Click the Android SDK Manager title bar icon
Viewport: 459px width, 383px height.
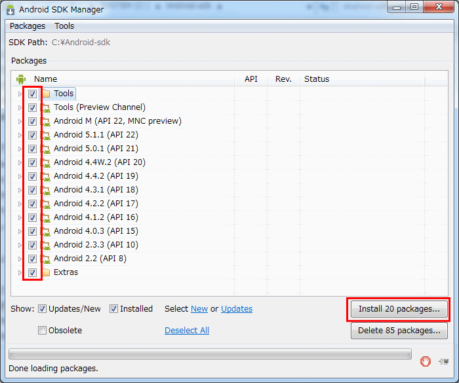(x=10, y=9)
